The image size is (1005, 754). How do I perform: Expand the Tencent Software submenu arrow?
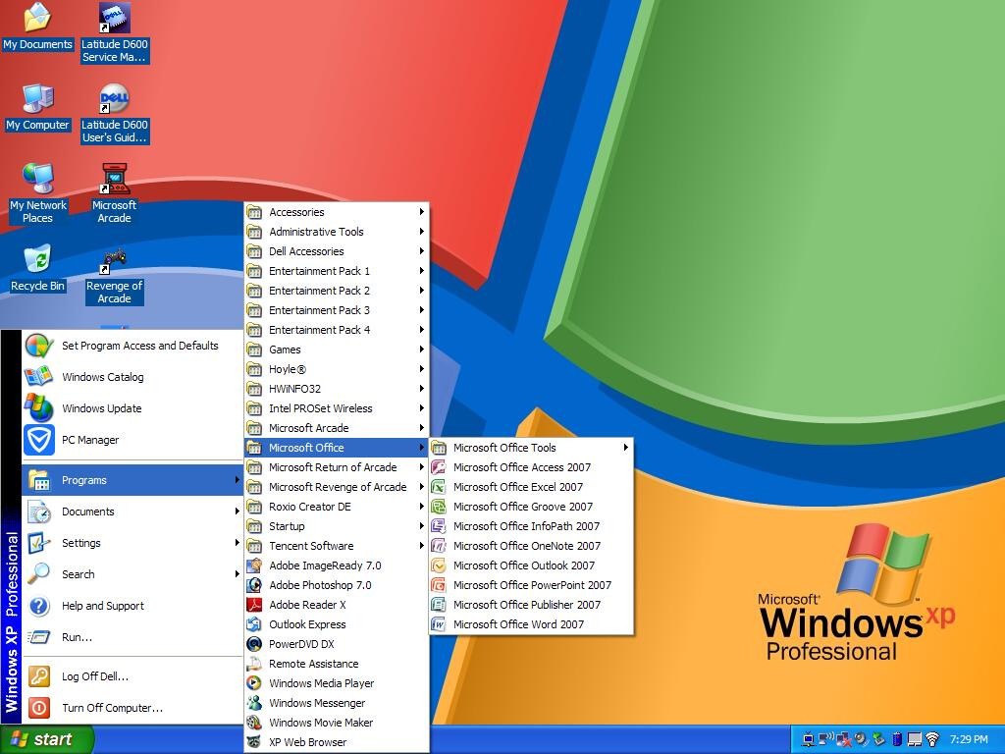click(x=421, y=546)
